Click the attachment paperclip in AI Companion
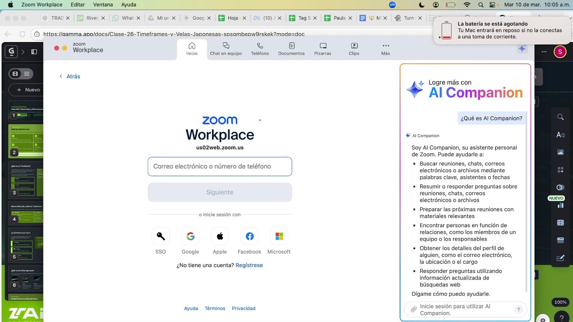 (x=414, y=309)
